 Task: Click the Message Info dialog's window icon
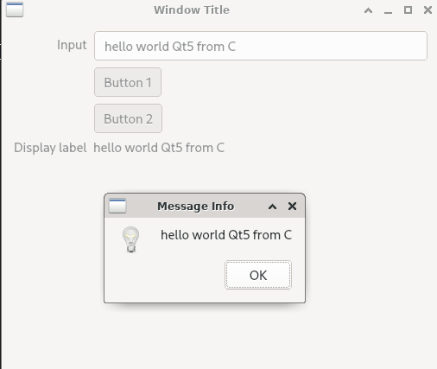117,206
